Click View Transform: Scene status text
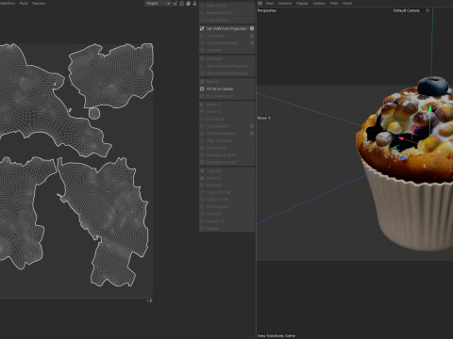The width and height of the screenshot is (453, 339). [277, 336]
